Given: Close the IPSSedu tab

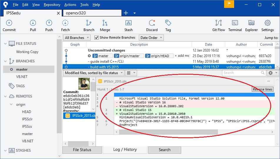Looking at the screenshot, I should [58, 13].
